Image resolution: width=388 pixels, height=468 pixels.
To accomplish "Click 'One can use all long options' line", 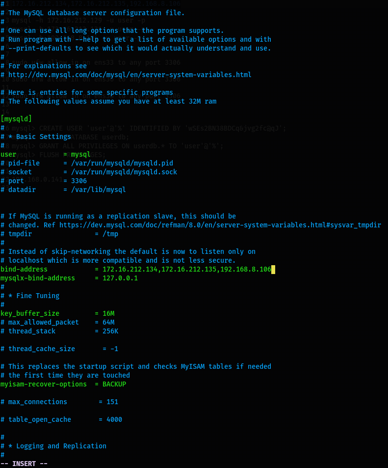I will pyautogui.click(x=112, y=31).
